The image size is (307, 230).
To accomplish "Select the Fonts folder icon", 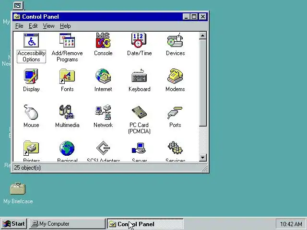I will [67, 76].
